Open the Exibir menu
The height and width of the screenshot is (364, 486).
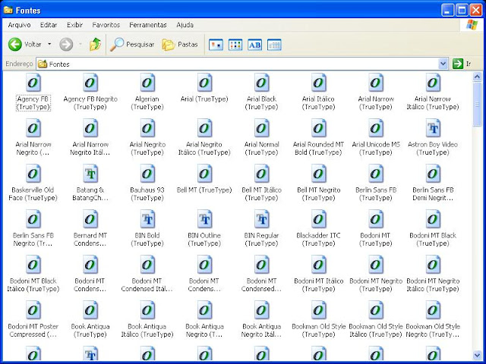74,25
